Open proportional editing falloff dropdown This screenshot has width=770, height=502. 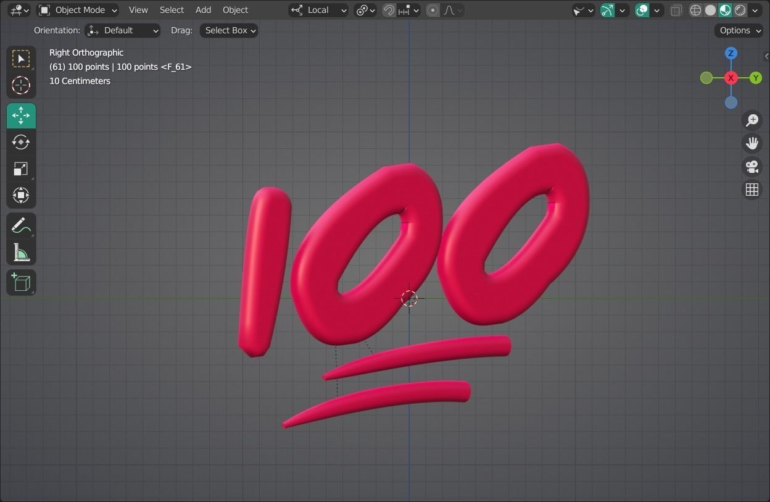(453, 10)
